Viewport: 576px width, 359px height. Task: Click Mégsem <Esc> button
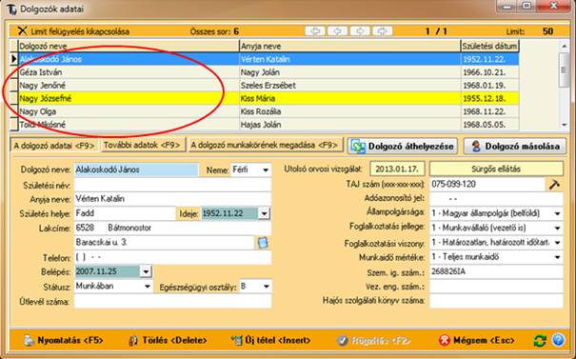coord(476,340)
